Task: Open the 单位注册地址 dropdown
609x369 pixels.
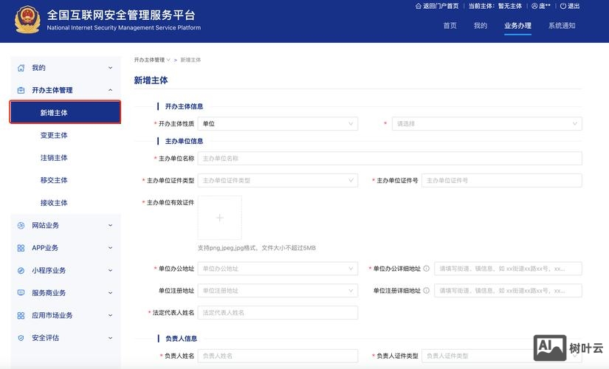Action: (278, 291)
